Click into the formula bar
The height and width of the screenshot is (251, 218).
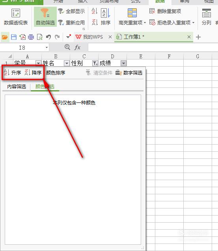(x=153, y=48)
